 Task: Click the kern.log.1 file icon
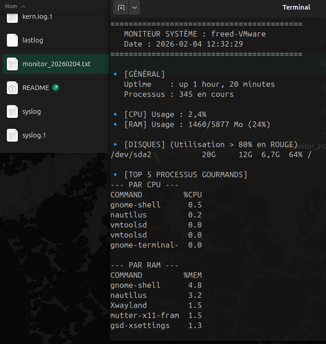12,17
